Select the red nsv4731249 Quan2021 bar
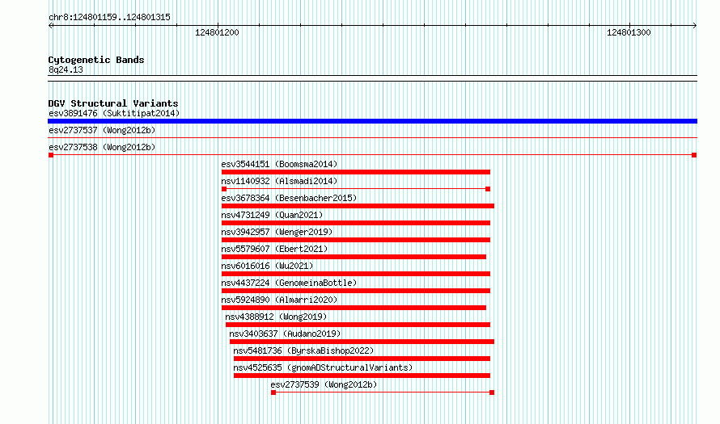The image size is (720, 424). tap(356, 223)
